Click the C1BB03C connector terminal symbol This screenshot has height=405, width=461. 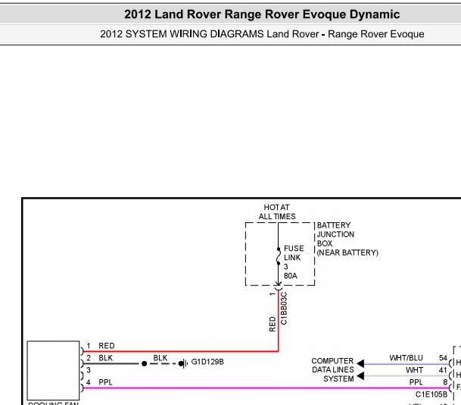coord(279,289)
